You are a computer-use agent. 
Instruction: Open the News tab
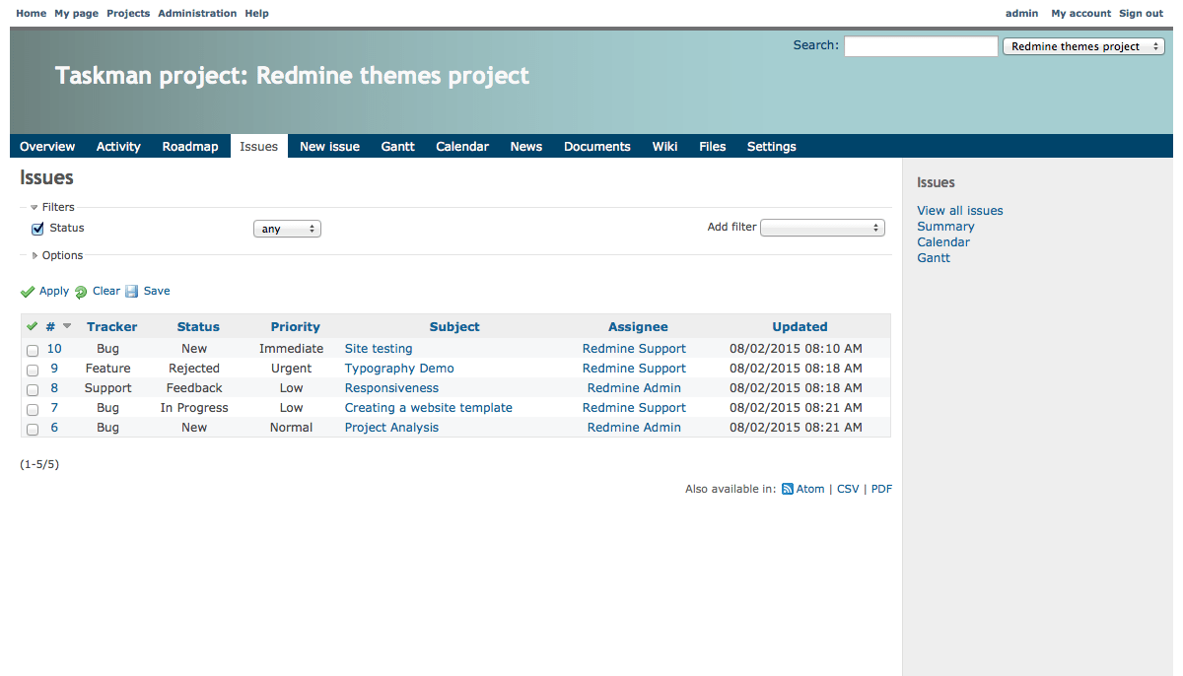click(526, 147)
